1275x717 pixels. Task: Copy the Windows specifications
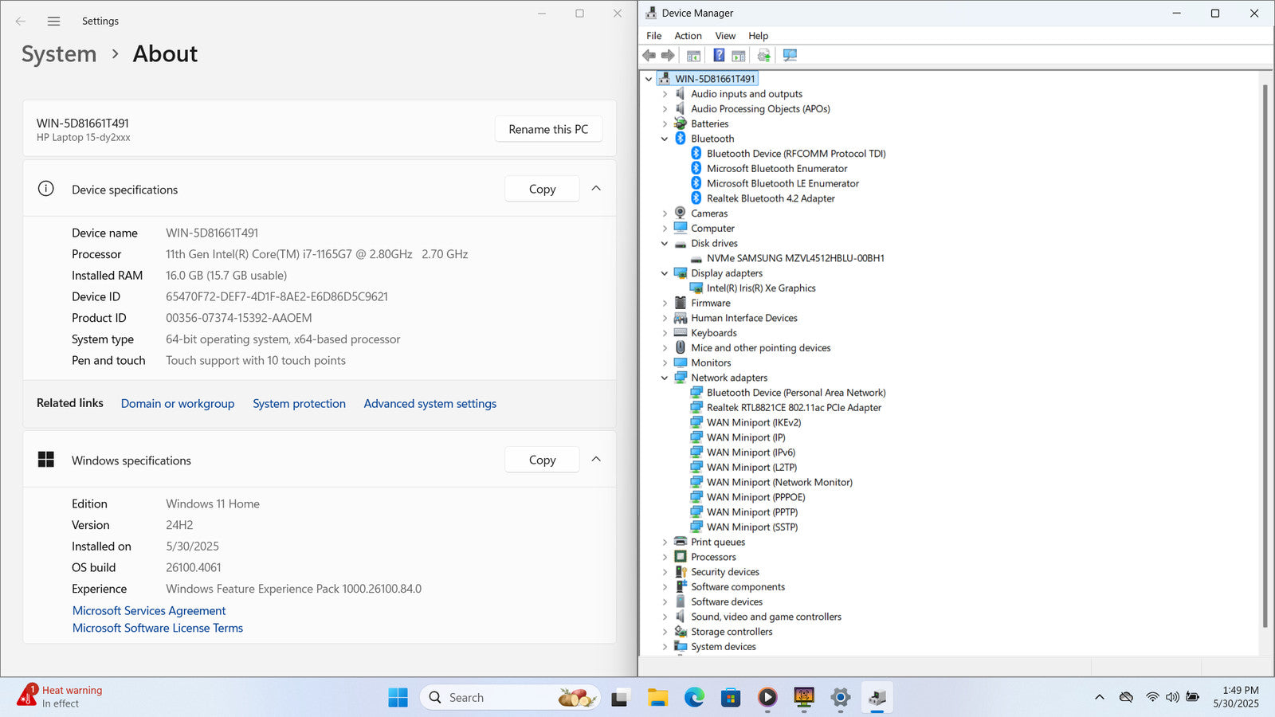pos(542,460)
